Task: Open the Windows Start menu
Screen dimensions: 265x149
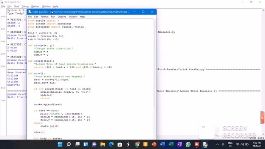Action: [60, 144]
